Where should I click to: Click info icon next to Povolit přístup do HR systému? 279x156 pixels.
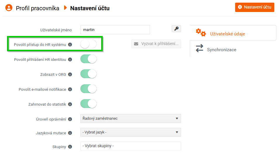tap(70, 45)
